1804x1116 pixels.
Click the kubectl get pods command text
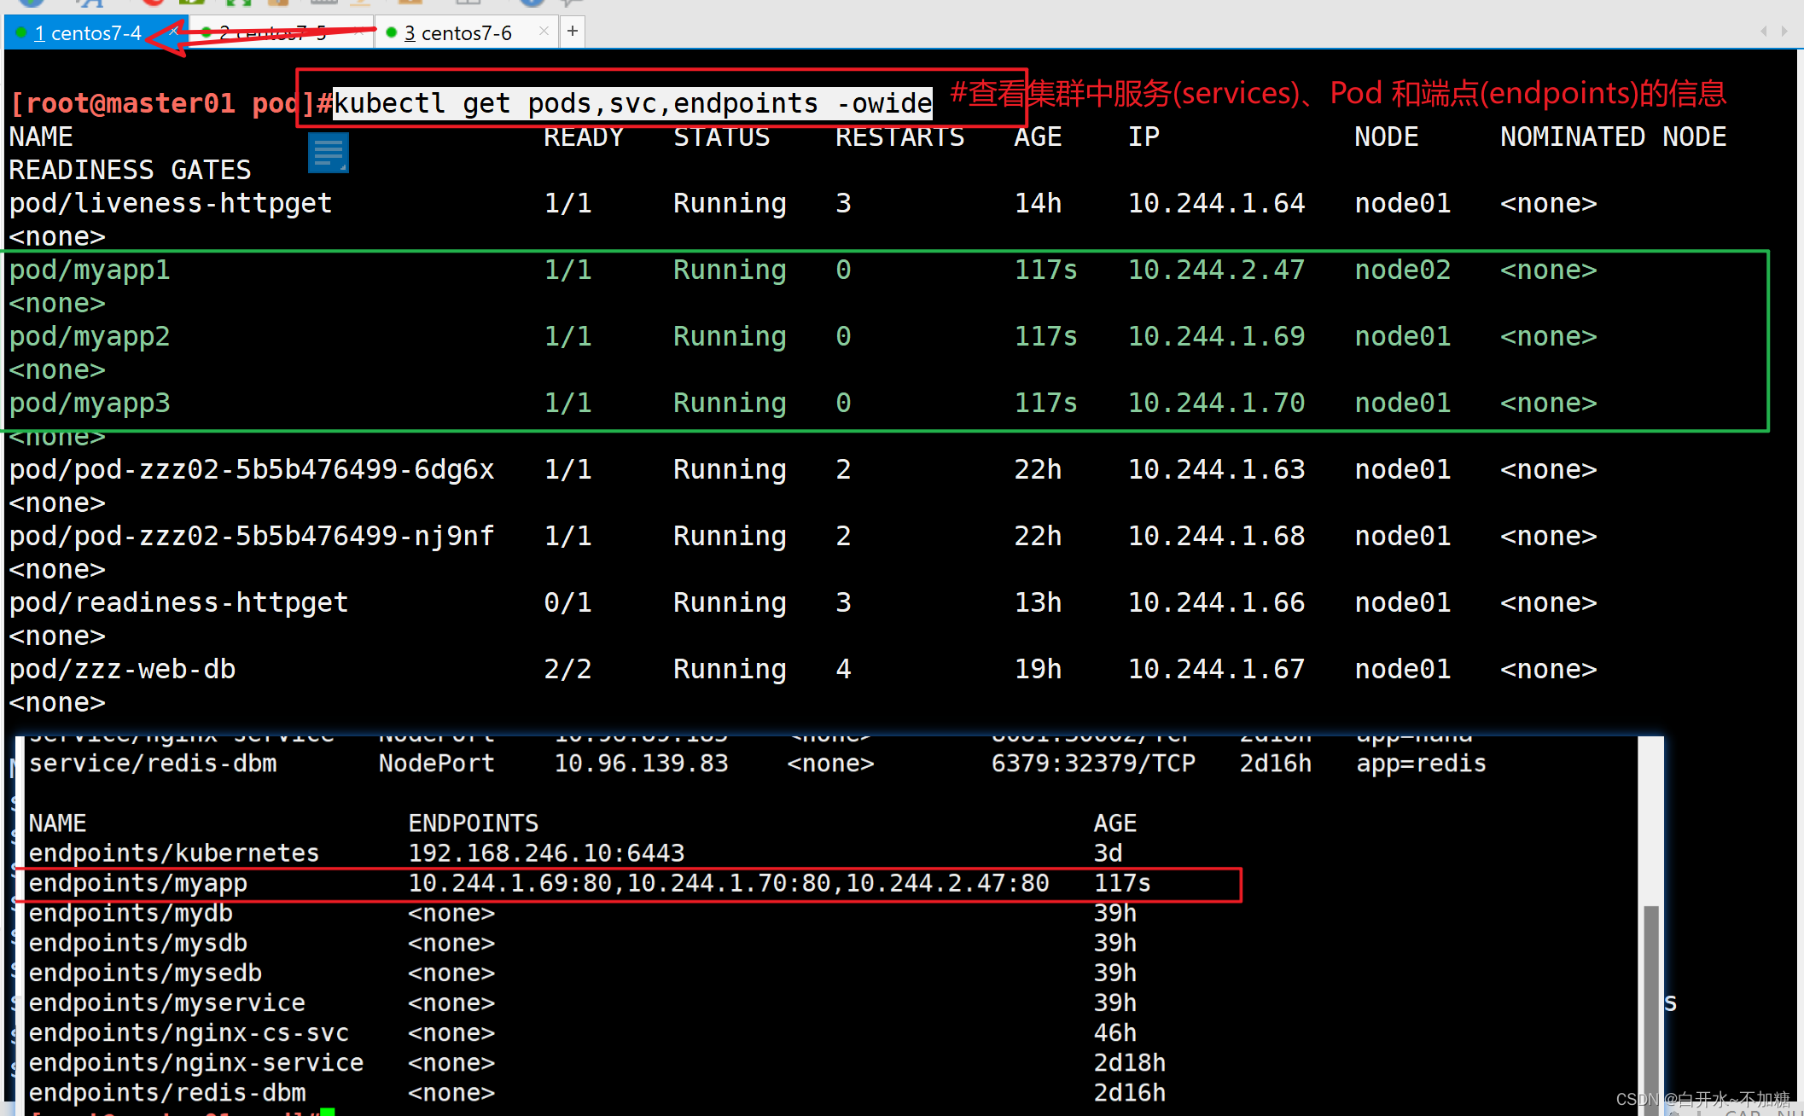pyautogui.click(x=631, y=103)
